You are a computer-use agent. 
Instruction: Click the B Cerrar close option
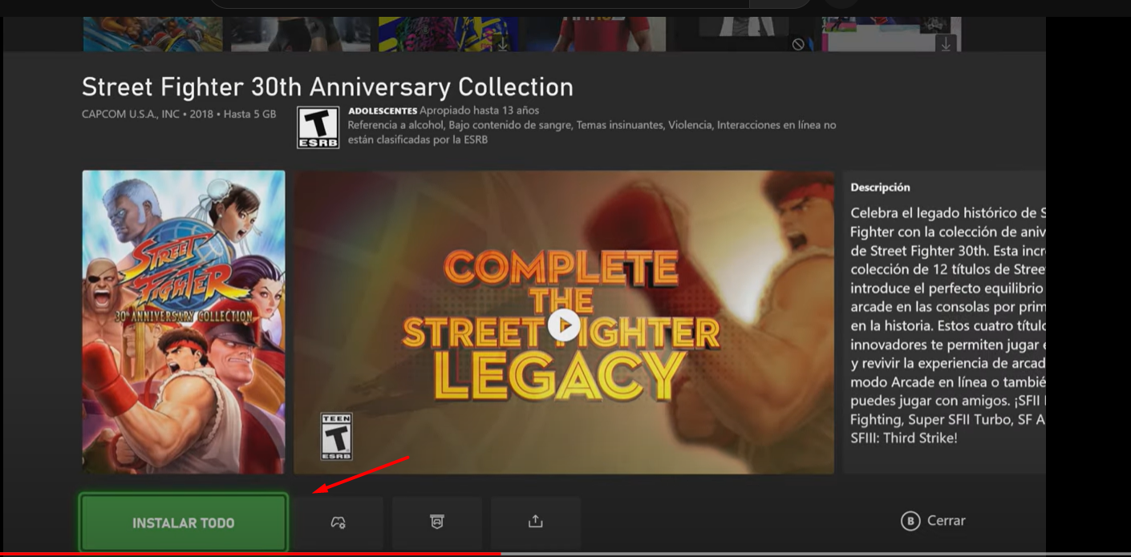933,521
